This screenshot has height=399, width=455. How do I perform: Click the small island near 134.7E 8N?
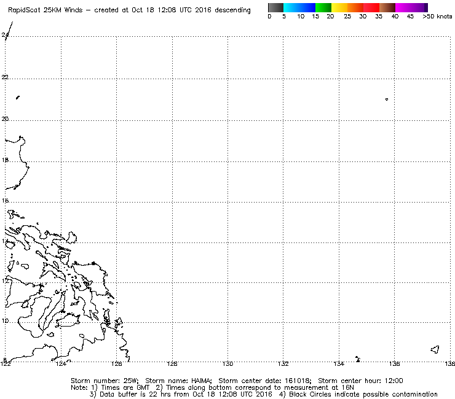(x=358, y=359)
